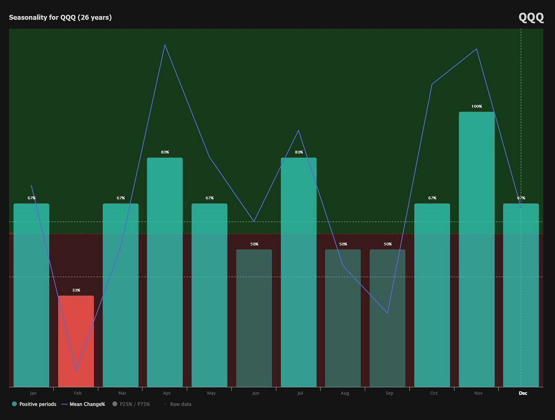
Task: Click the Mar axis label
Action: click(122, 393)
